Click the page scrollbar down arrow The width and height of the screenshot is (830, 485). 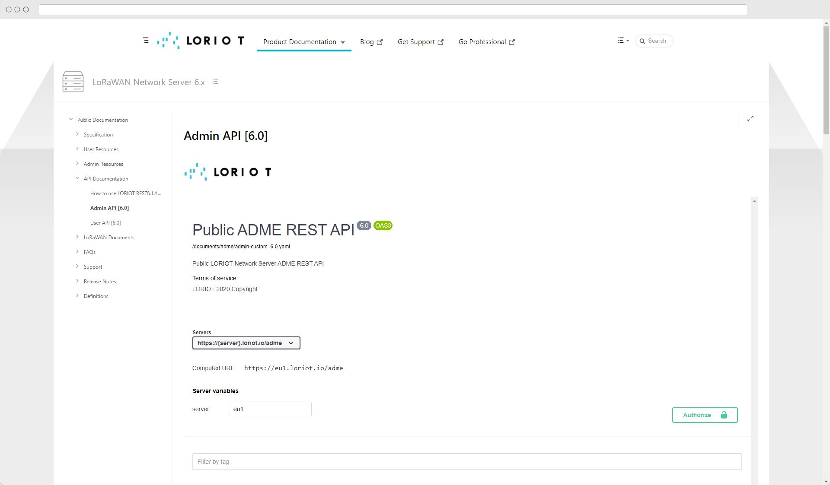pyautogui.click(x=826, y=481)
